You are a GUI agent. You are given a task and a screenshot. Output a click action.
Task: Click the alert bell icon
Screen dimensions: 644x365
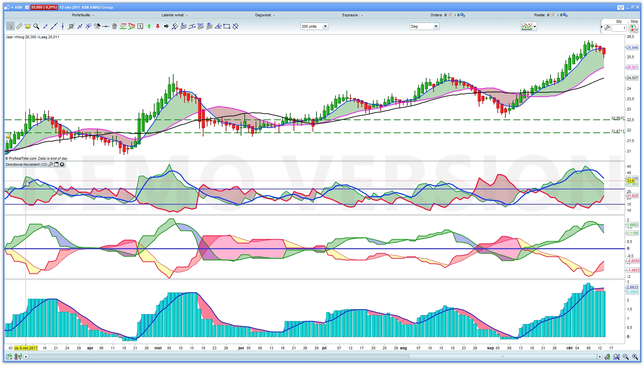(x=28, y=26)
